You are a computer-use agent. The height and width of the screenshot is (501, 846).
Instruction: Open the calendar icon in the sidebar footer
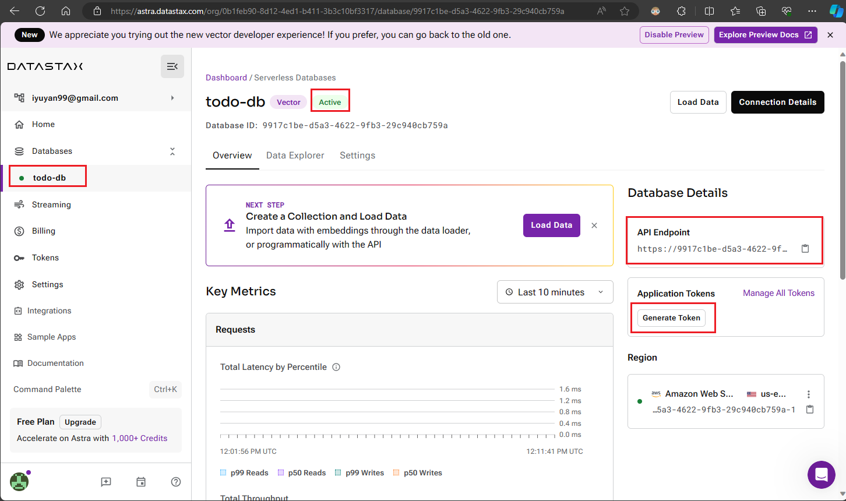click(141, 482)
